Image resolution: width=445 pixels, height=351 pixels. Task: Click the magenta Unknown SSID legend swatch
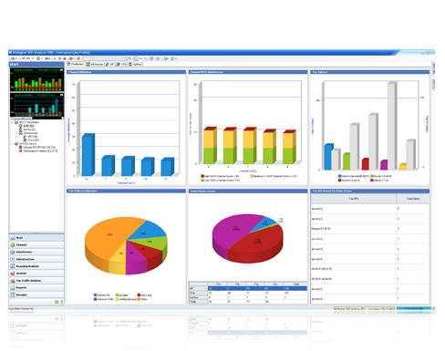(96, 299)
